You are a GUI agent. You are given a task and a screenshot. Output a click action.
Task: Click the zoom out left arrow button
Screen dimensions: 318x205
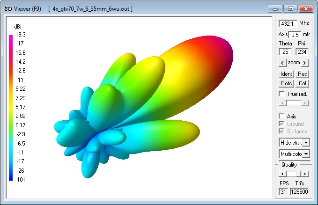pos(282,63)
